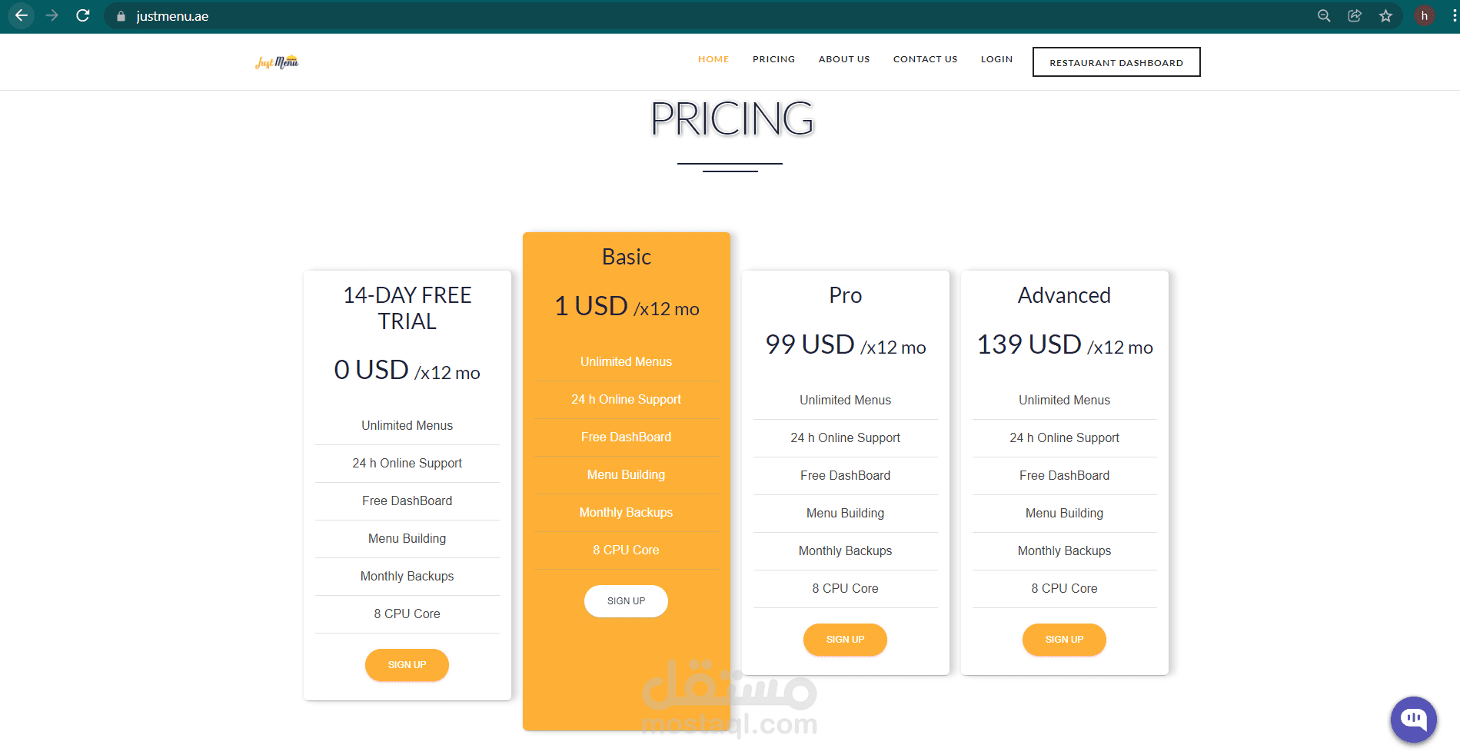Open the chat support widget
The width and height of the screenshot is (1460, 755).
coord(1413,720)
